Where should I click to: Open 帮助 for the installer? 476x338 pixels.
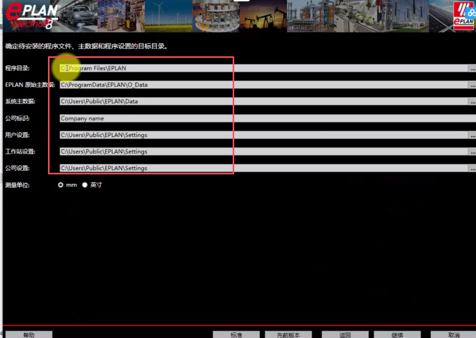point(29,335)
